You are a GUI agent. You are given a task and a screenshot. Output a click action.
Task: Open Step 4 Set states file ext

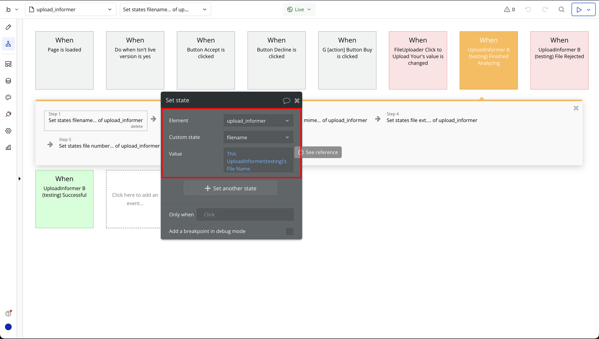tap(432, 120)
